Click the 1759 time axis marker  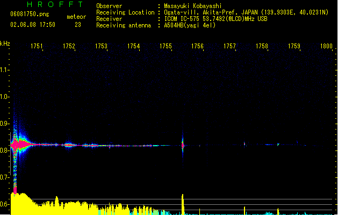(x=294, y=46)
